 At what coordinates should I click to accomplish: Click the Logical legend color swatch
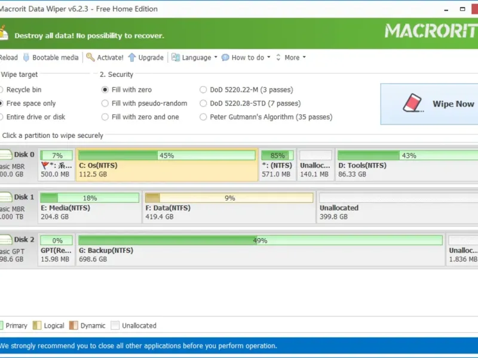click(36, 325)
